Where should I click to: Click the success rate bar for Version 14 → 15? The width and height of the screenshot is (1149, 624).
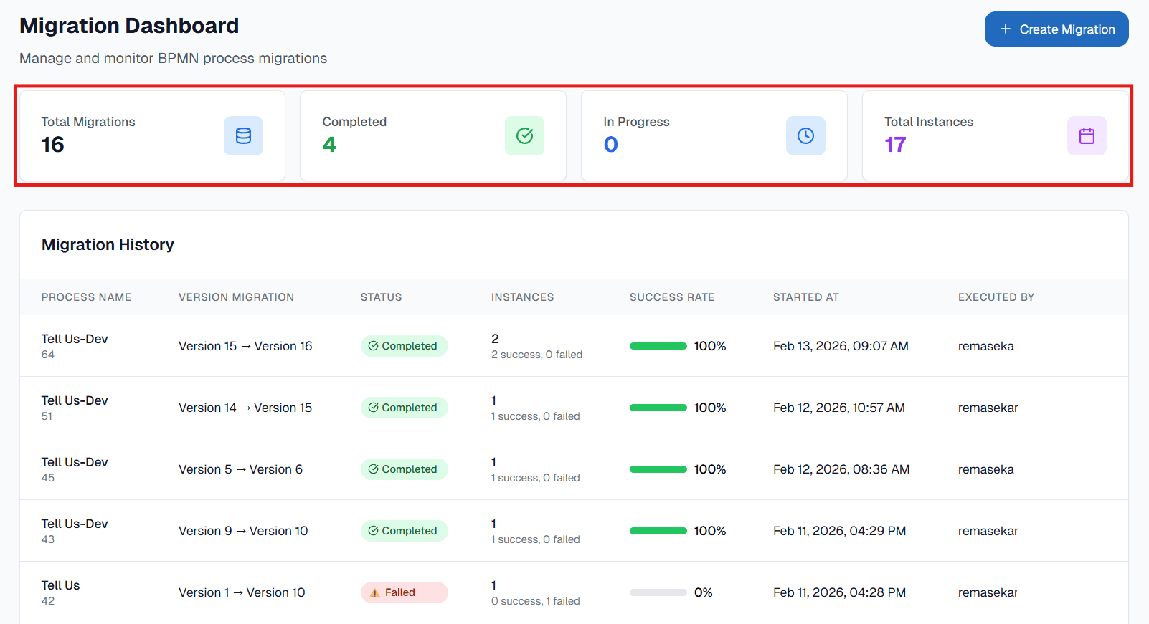click(658, 408)
